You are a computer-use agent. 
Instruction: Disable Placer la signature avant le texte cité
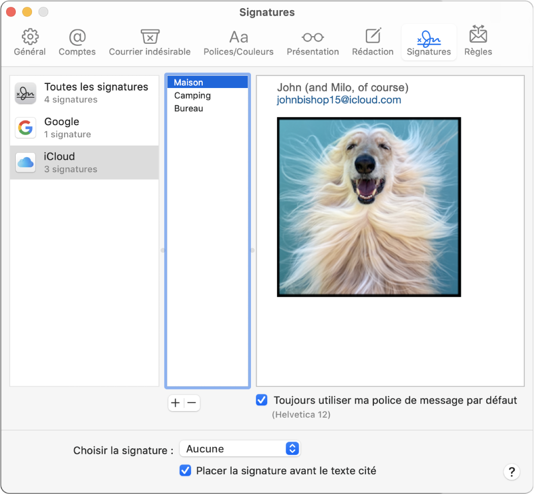tap(185, 471)
